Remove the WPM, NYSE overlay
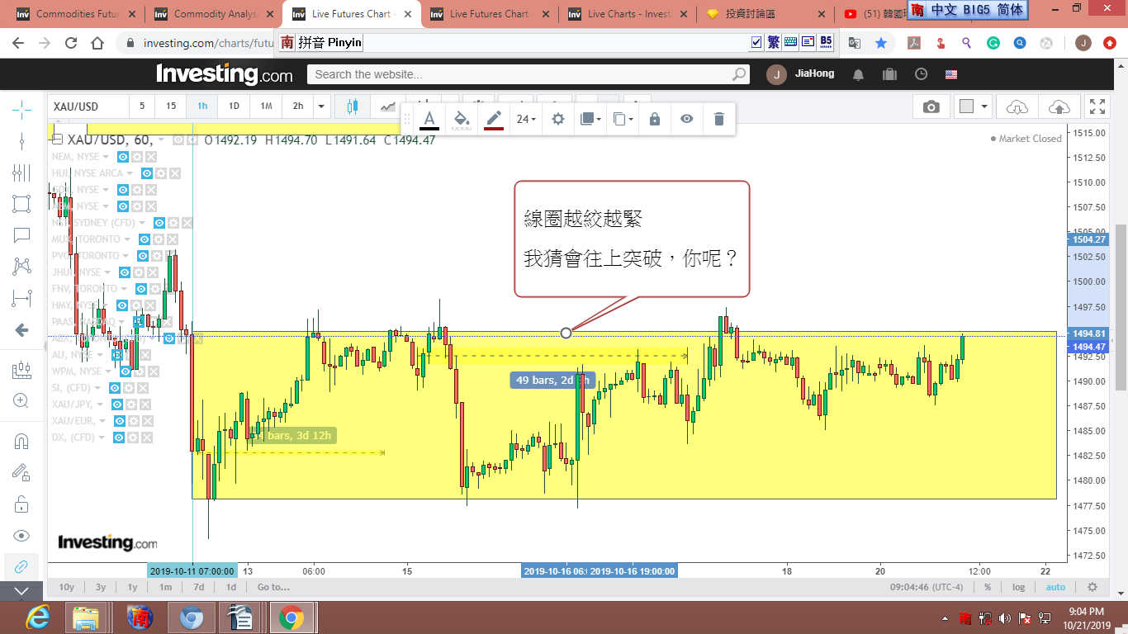 154,371
